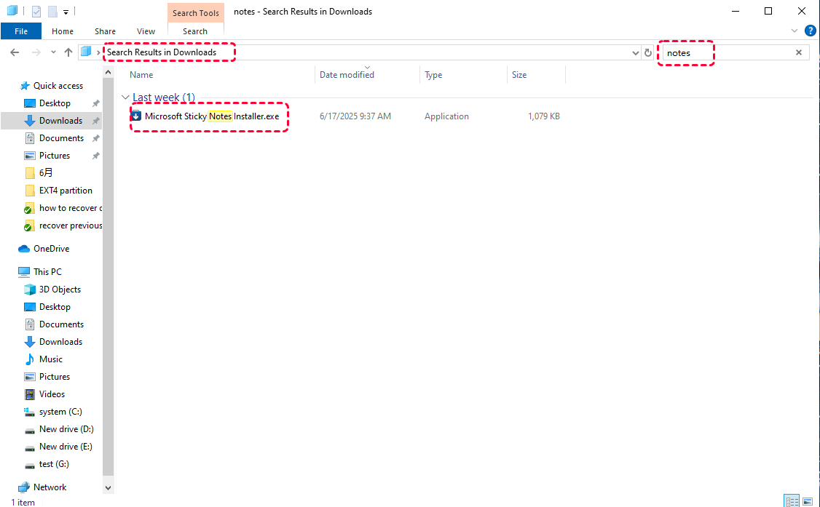Sort by the Type column header

click(x=433, y=75)
